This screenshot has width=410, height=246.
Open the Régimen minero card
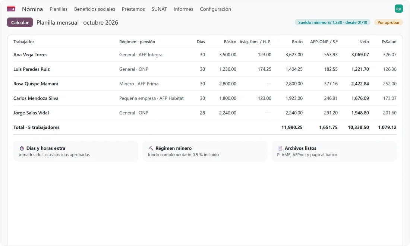(x=205, y=151)
